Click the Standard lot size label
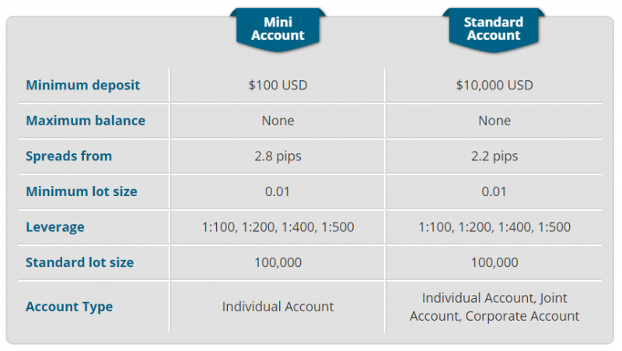The image size is (622, 351). (80, 262)
